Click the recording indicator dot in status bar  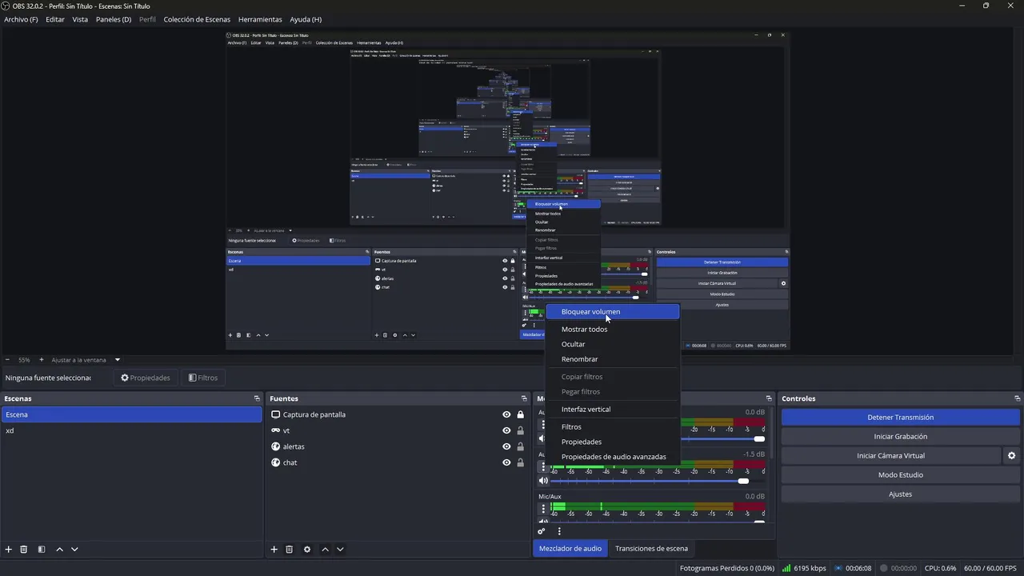[884, 568]
